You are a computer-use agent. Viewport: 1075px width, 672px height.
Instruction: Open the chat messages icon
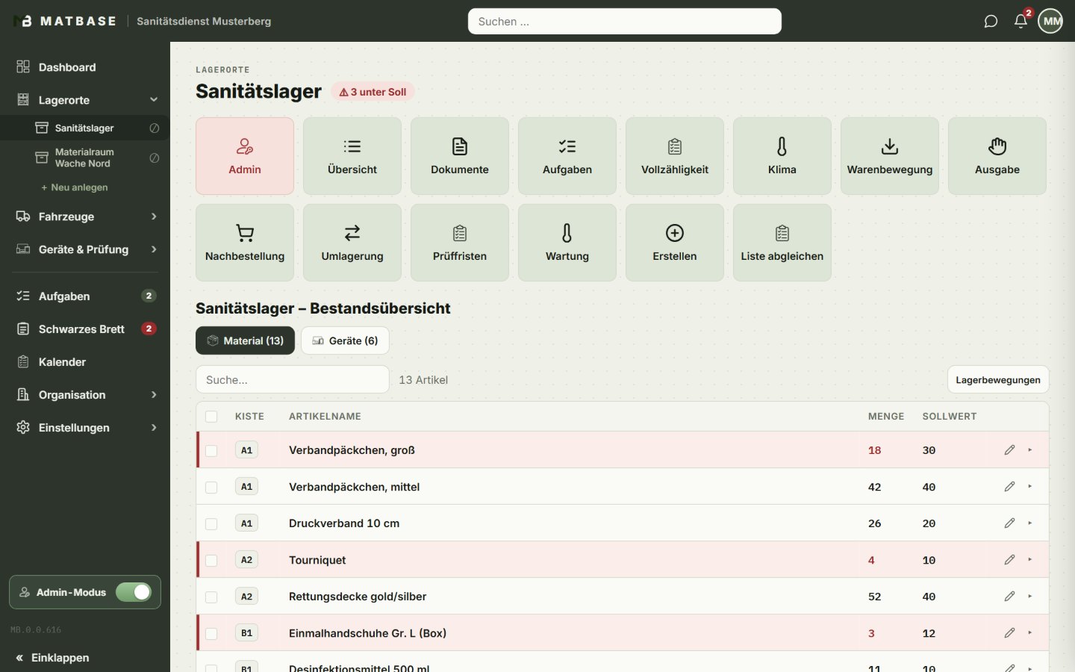[991, 21]
